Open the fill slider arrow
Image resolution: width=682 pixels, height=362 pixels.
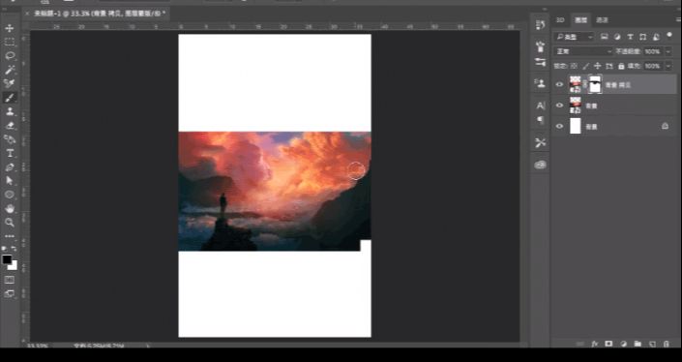pyautogui.click(x=668, y=66)
